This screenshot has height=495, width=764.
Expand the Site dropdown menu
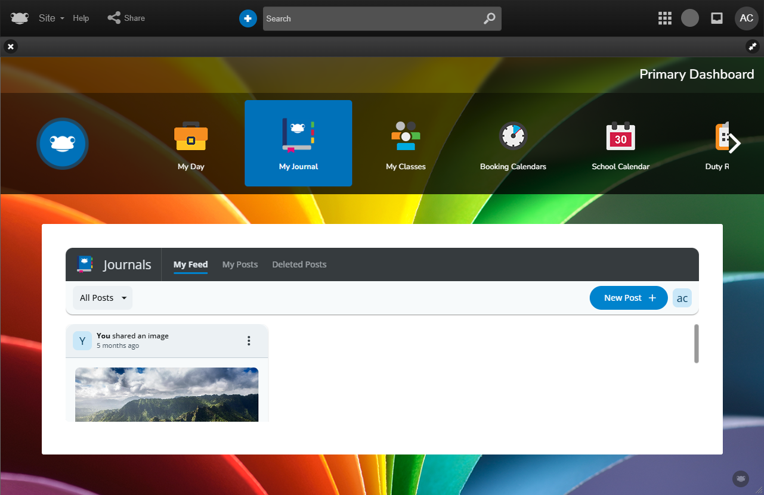coord(51,18)
